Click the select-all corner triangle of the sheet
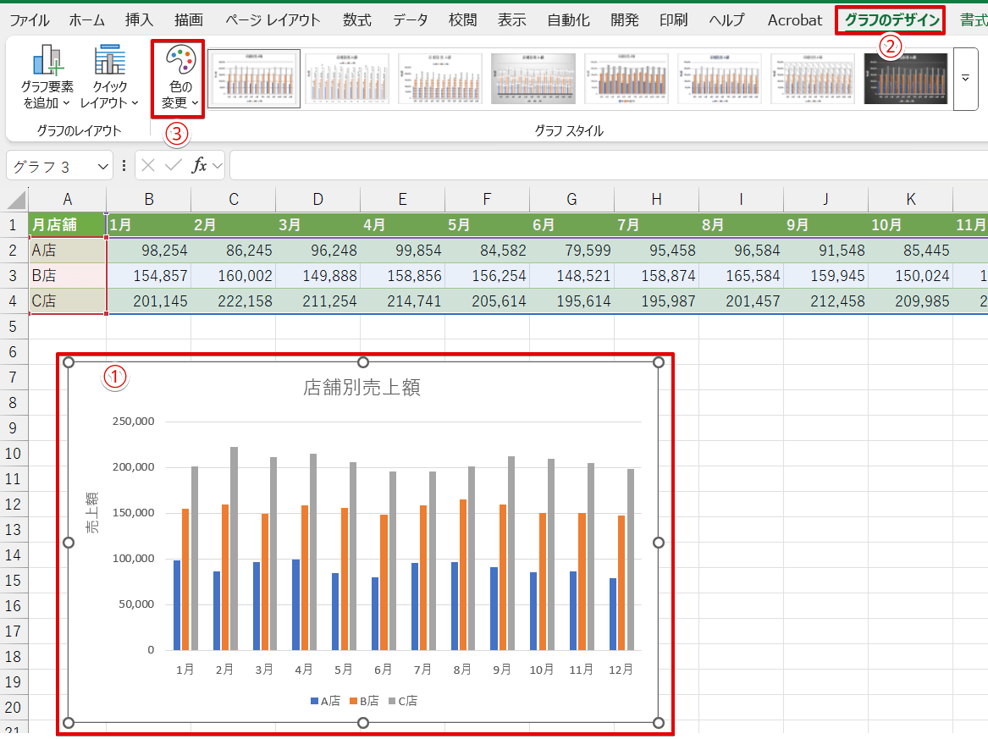This screenshot has height=739, width=988. 16,200
